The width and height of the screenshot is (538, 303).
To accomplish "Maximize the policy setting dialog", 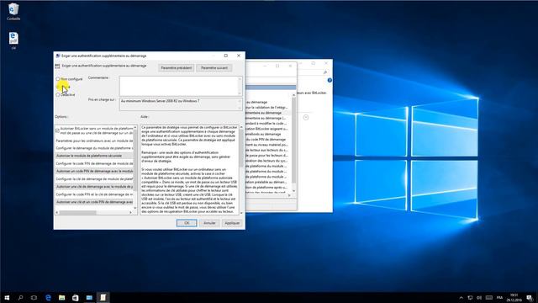I will pyautogui.click(x=226, y=56).
